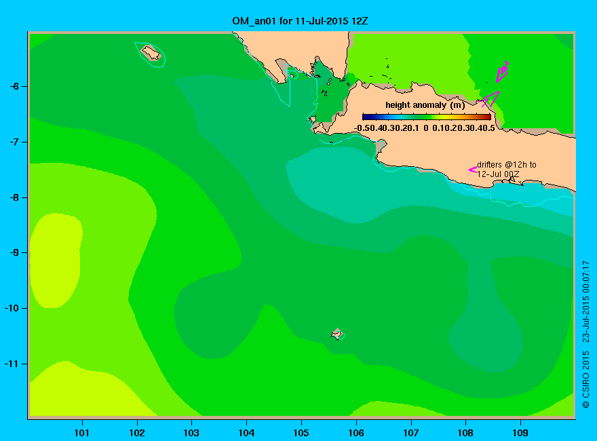Click longitude label 103 on bottom axis
This screenshot has width=597, height=441.
(x=191, y=433)
